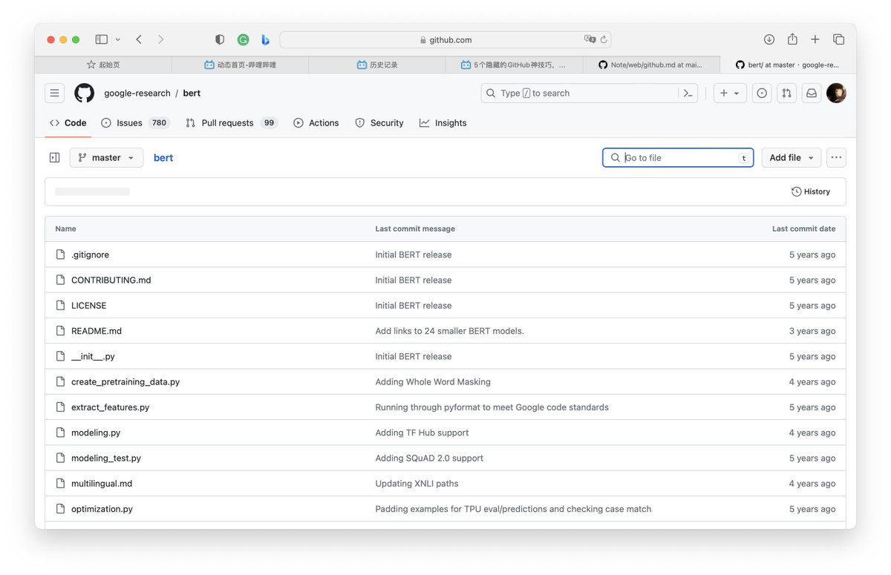Switch to the Note/web/github.md browser tab
The width and height of the screenshot is (891, 575).
click(651, 65)
